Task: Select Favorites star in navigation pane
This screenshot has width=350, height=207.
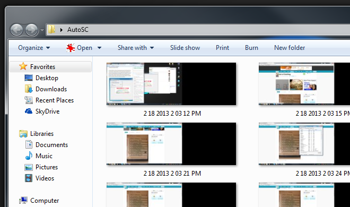Action: tap(23, 66)
